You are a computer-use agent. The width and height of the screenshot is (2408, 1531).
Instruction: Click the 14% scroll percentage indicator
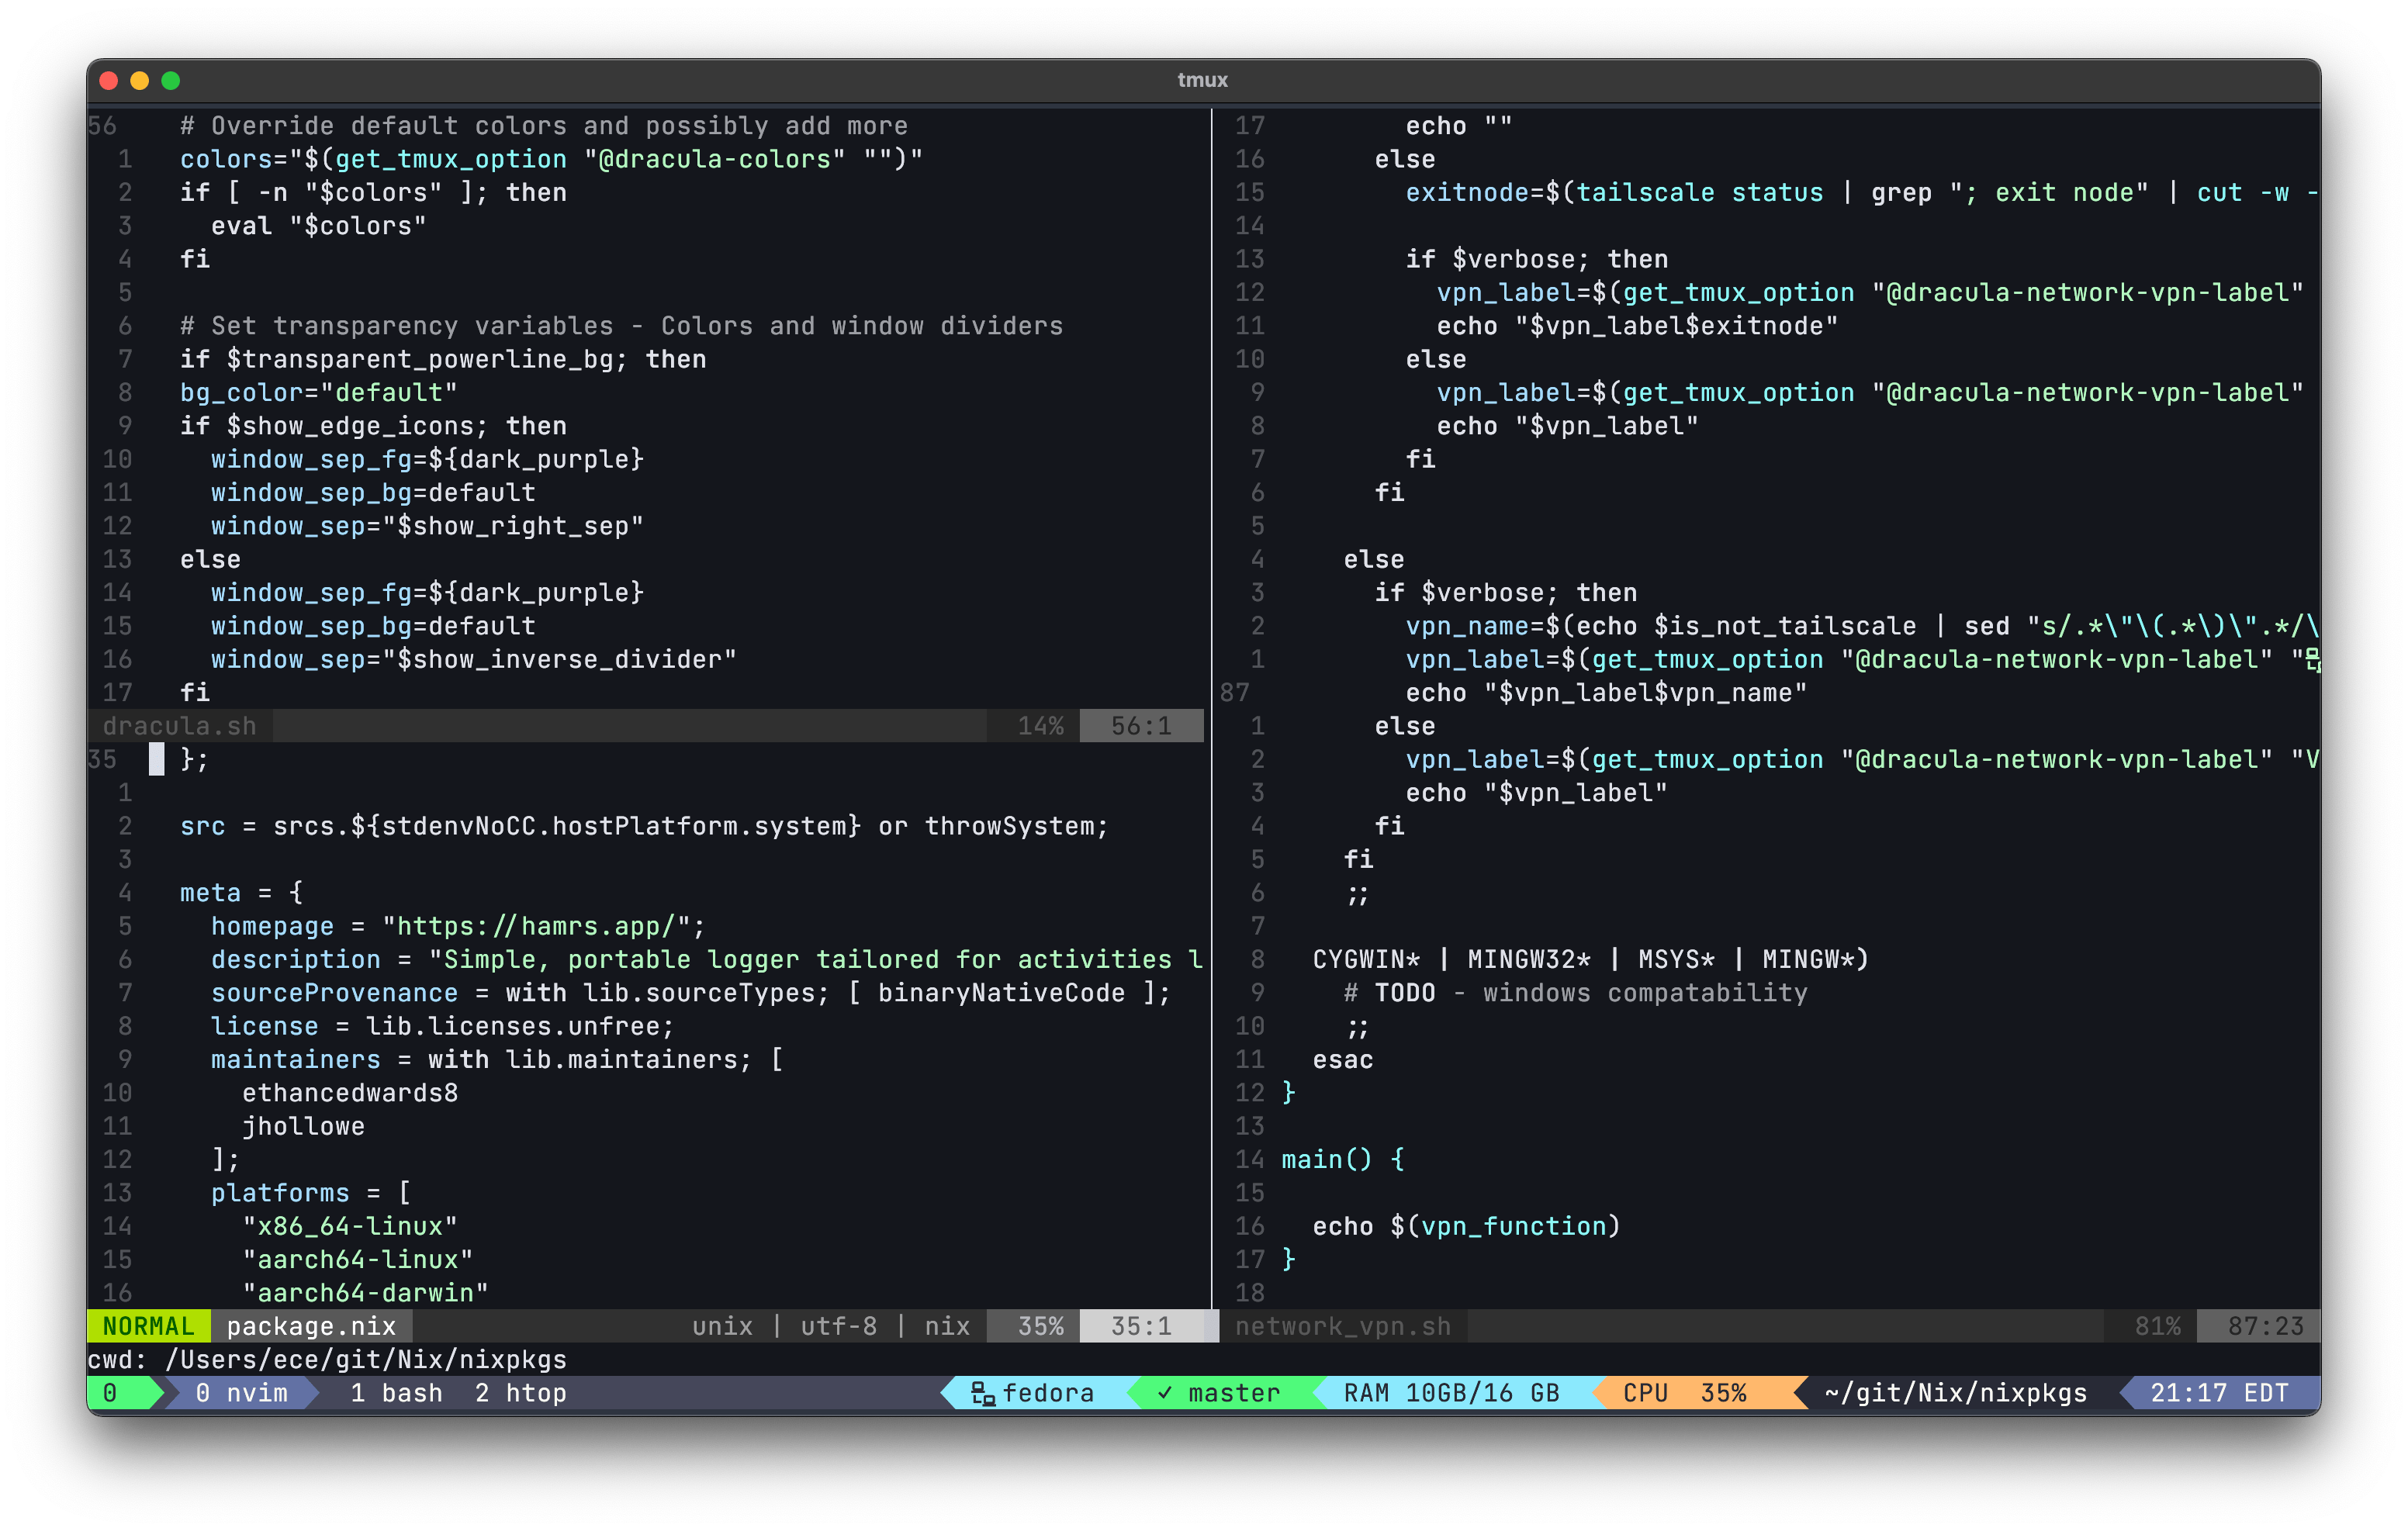(x=1040, y=726)
